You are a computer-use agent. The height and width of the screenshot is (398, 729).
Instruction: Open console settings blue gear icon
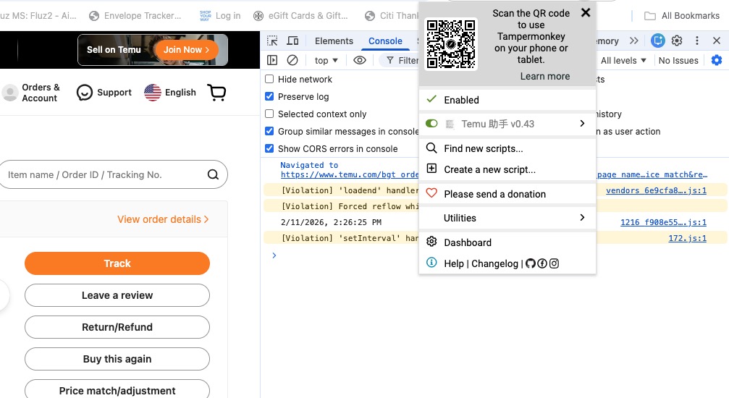tap(716, 61)
